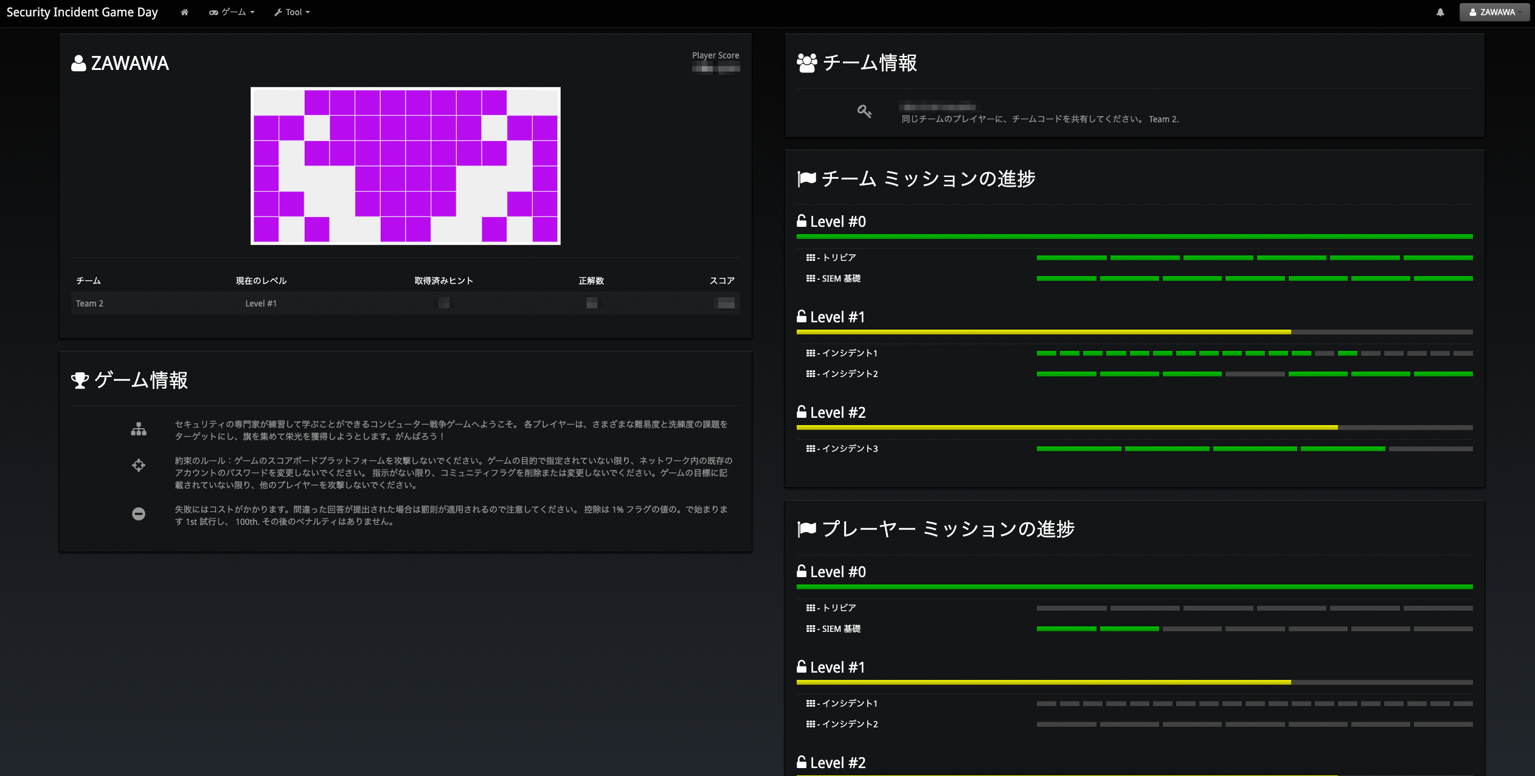Click unlock icon of player Level #1
This screenshot has width=1535, height=776.
coord(802,667)
